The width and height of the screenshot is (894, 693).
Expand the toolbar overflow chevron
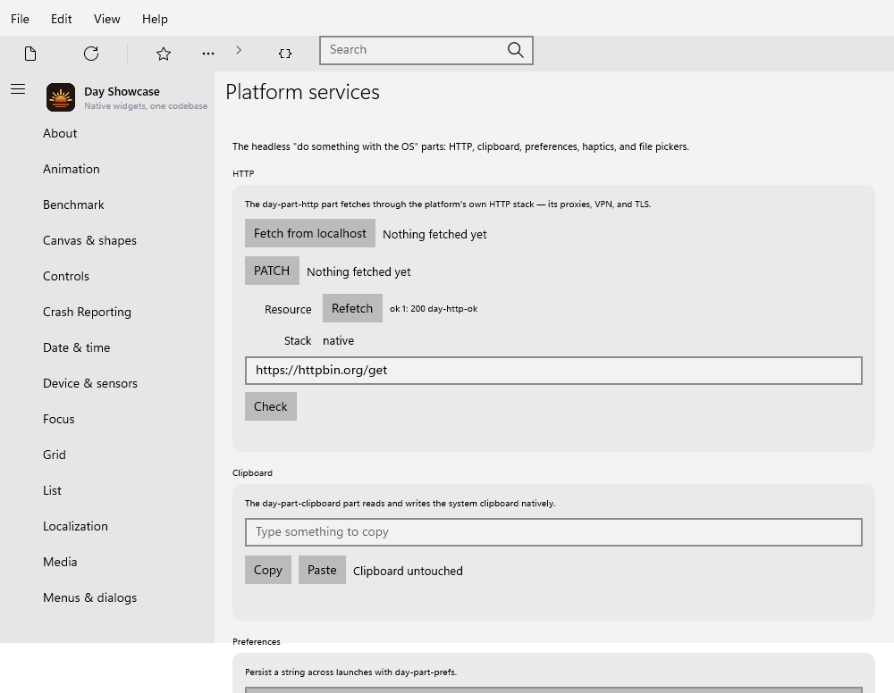point(239,50)
